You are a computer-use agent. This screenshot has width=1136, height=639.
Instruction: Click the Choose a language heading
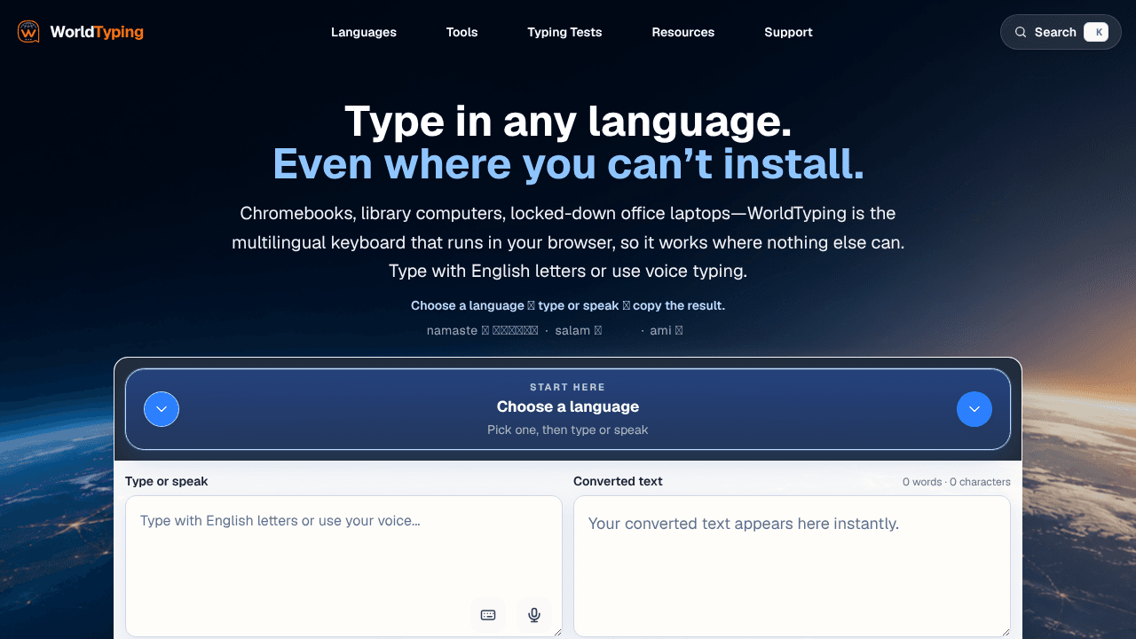568,406
